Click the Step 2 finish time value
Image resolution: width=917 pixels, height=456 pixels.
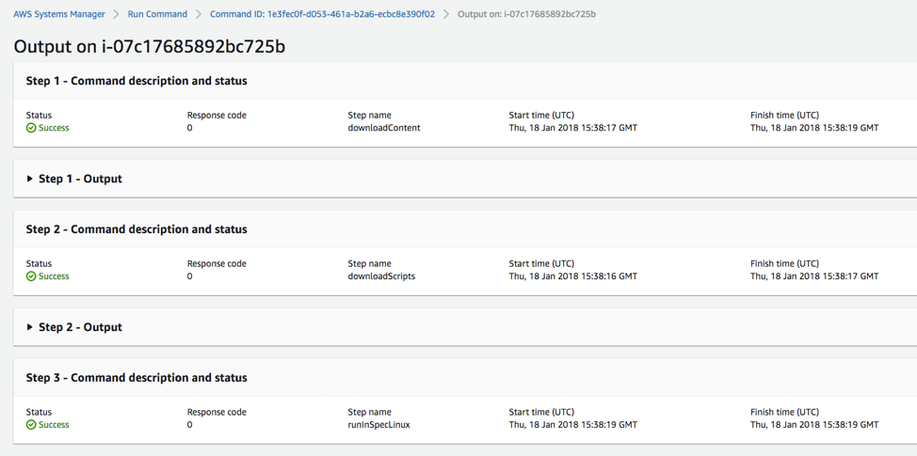[x=814, y=276]
